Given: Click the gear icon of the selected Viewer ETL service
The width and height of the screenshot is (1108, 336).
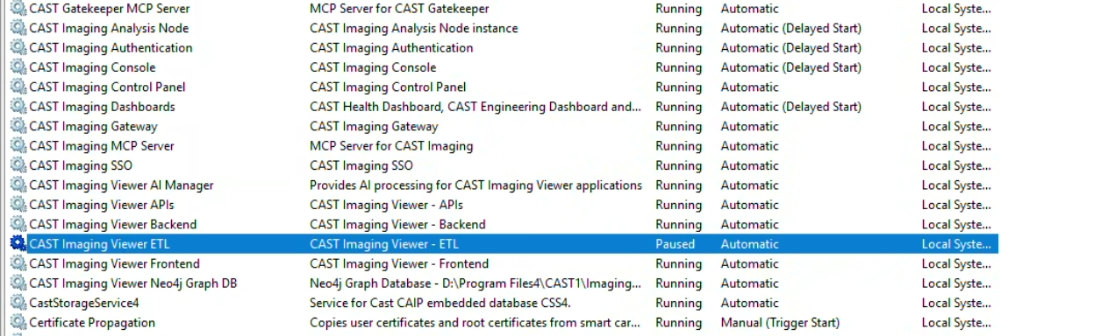Looking at the screenshot, I should point(18,244).
